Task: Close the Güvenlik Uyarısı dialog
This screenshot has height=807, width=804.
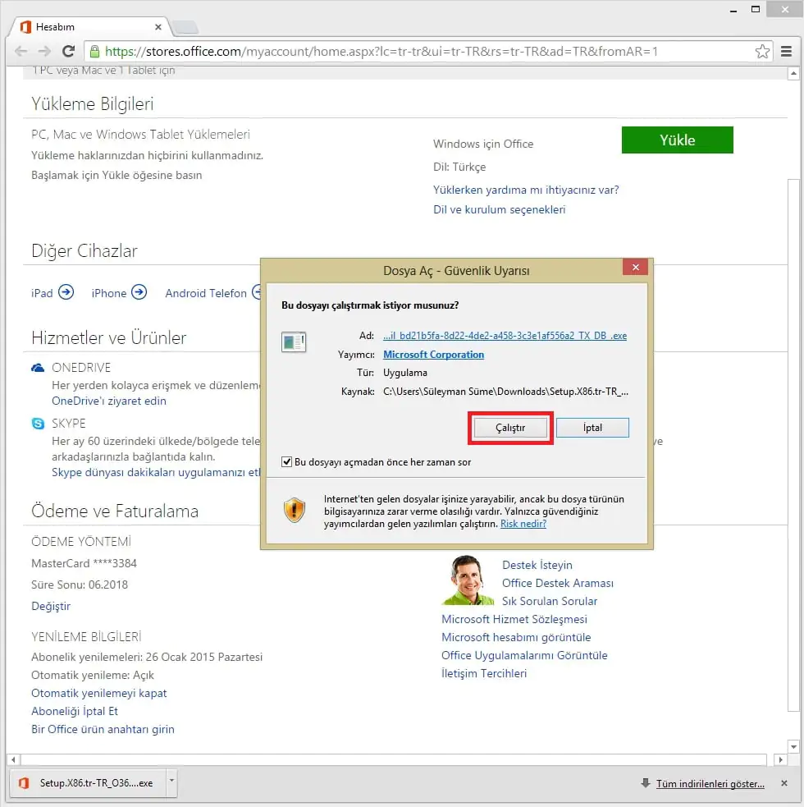Action: 635,267
